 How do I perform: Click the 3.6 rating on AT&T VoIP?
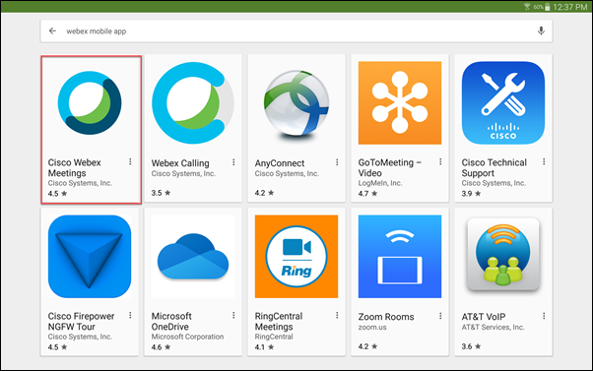click(471, 346)
